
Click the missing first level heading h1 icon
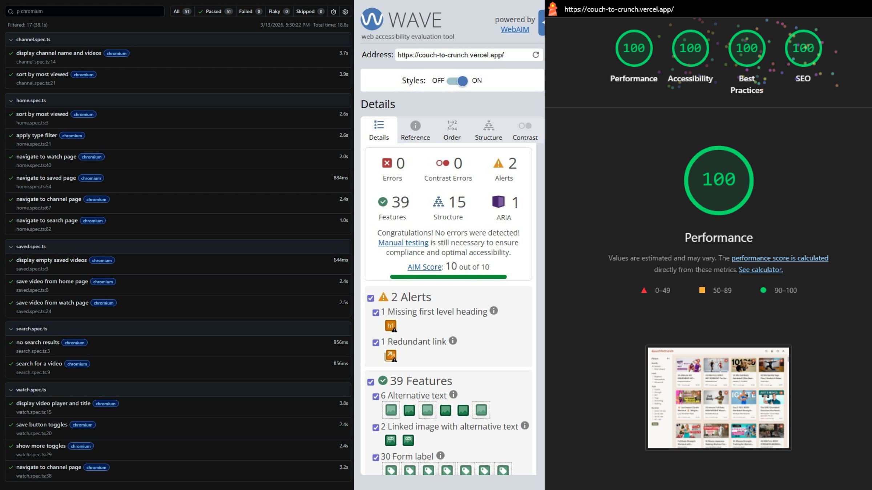tap(391, 326)
